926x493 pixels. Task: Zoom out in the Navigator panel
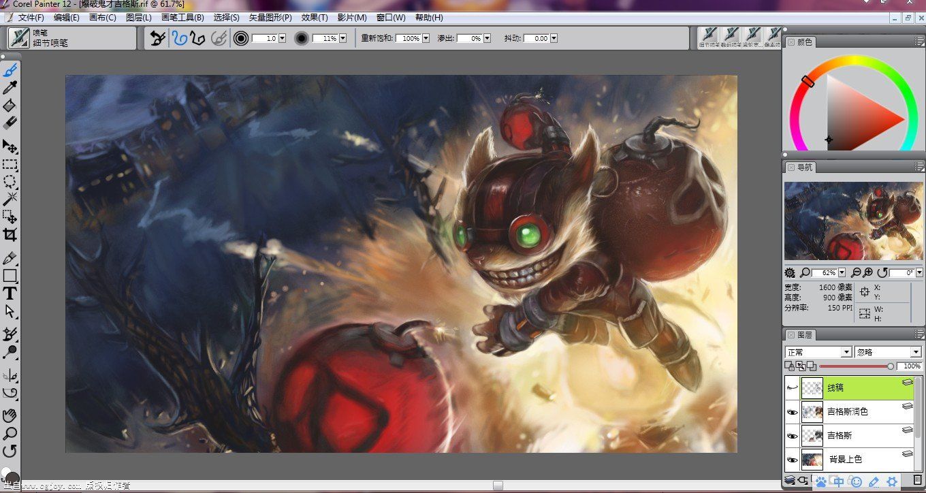(x=857, y=272)
